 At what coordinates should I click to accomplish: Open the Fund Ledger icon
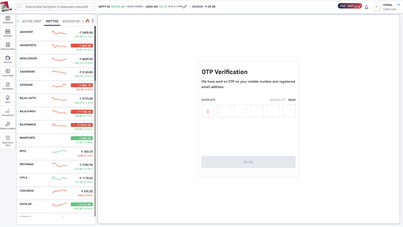point(8,73)
